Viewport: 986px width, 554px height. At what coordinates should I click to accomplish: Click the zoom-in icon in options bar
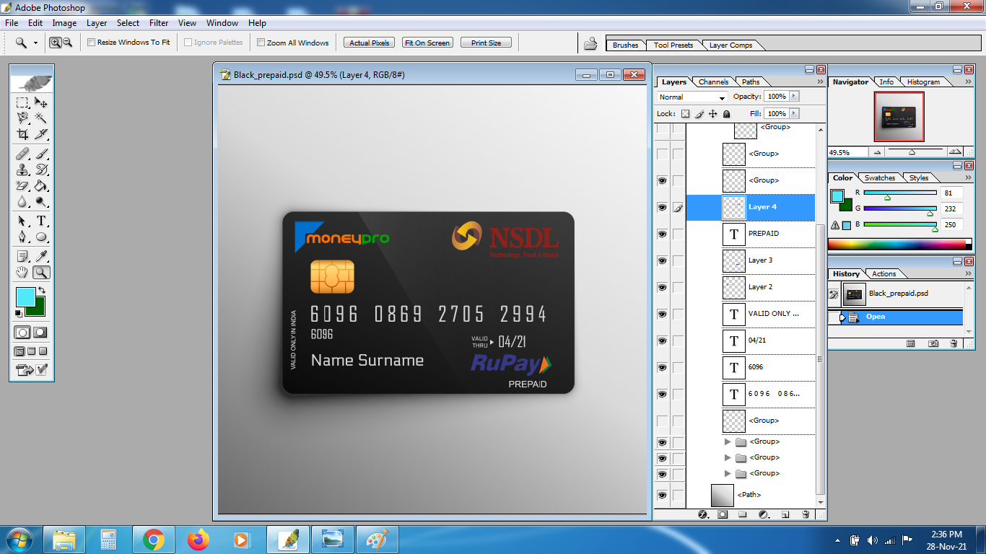click(x=55, y=43)
